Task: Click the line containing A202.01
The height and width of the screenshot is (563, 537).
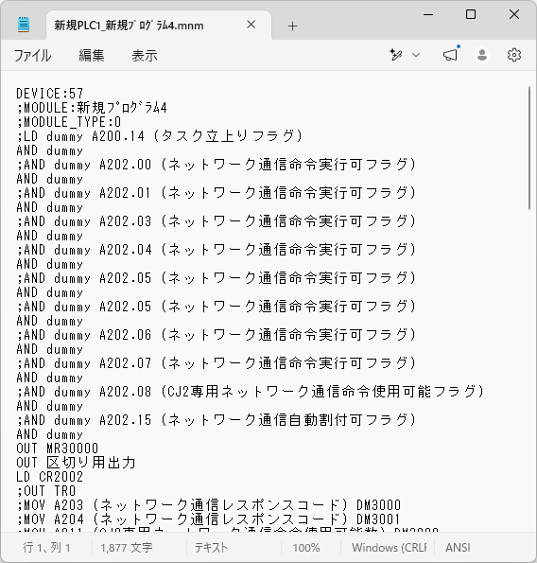Action: point(217,193)
